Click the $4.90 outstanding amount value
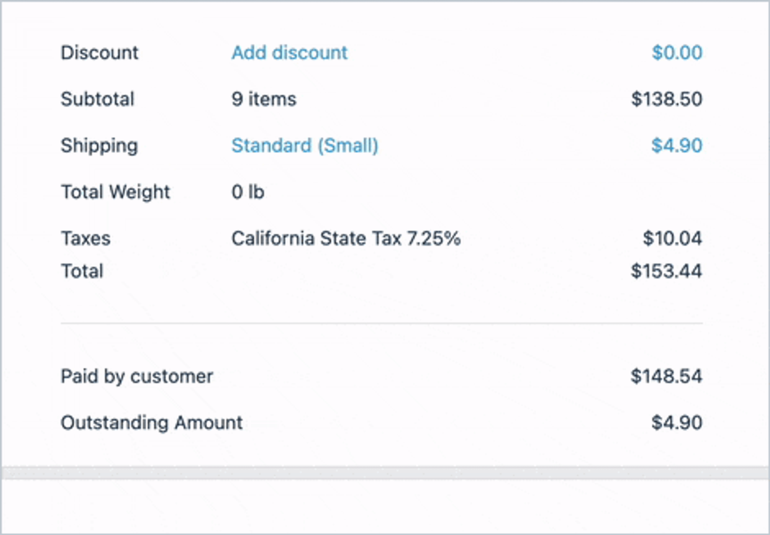This screenshot has height=535, width=770. [x=676, y=423]
